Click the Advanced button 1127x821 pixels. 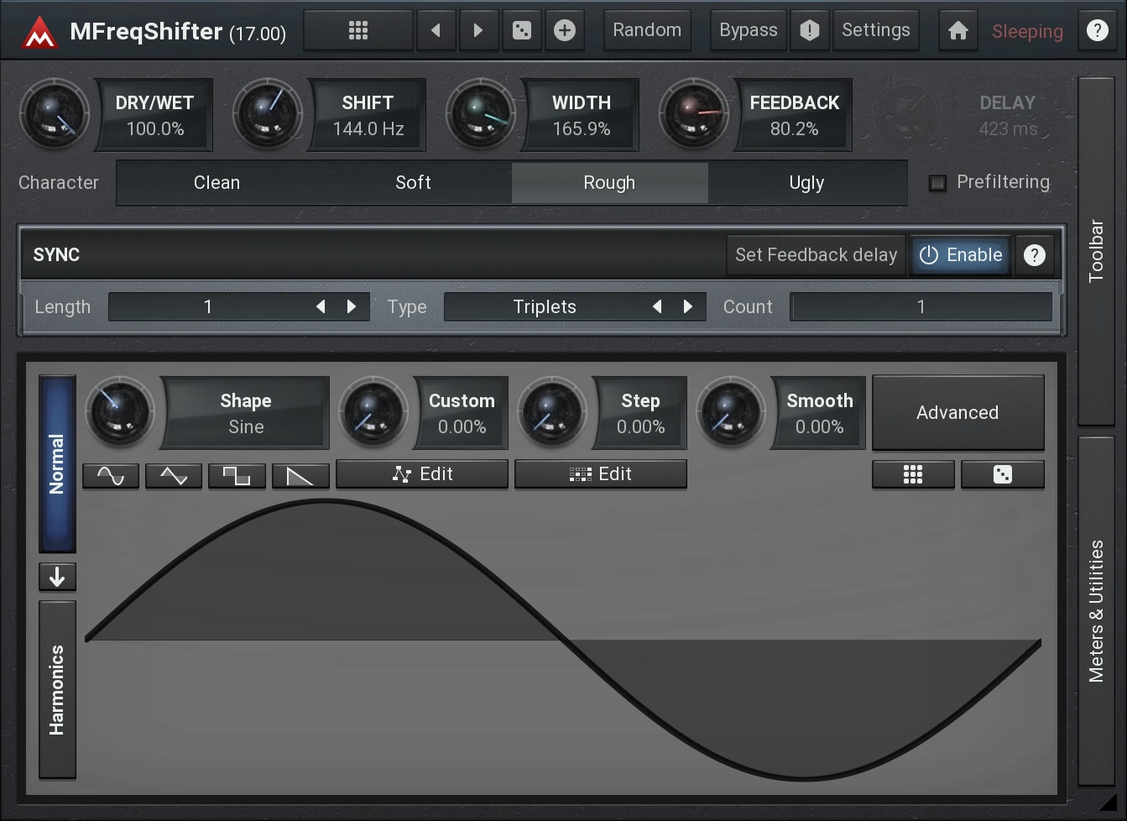click(x=957, y=413)
